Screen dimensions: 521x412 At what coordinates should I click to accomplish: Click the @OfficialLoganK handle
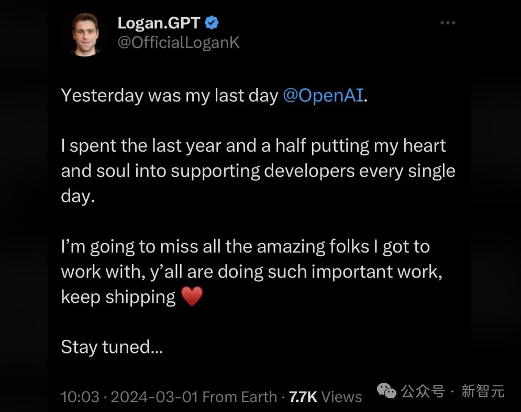tap(179, 42)
